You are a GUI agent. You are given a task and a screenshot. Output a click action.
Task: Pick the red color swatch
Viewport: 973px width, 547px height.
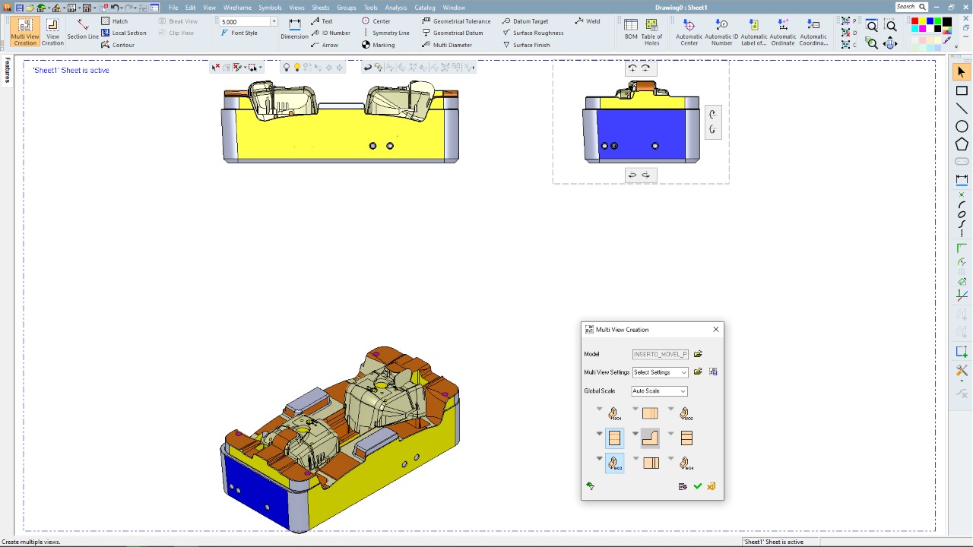(x=915, y=22)
